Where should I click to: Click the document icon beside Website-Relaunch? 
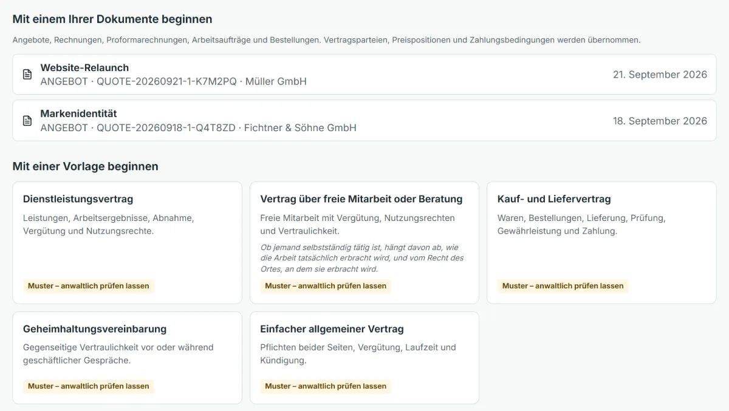(27, 75)
